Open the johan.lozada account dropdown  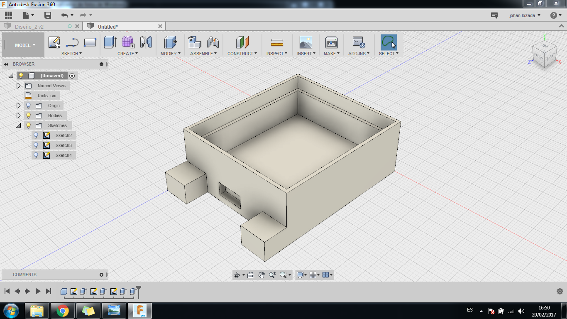click(525, 15)
